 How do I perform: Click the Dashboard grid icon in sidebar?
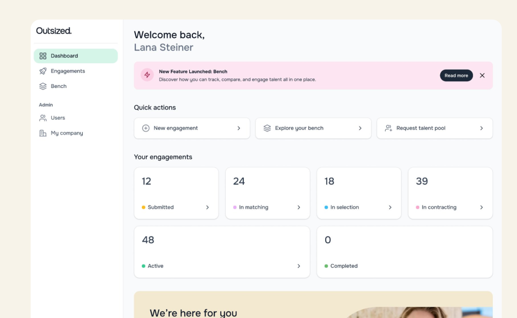coord(43,56)
